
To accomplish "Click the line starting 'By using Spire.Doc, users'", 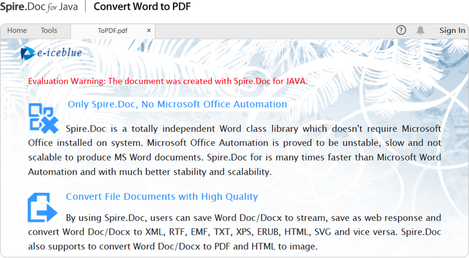I will [x=253, y=218].
